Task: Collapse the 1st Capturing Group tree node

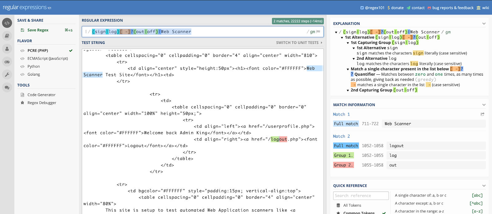Action: click(x=348, y=43)
